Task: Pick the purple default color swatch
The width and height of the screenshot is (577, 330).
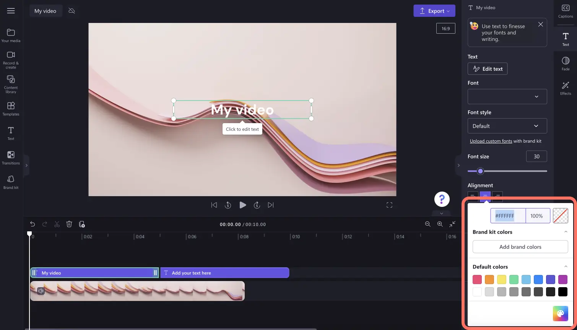Action: click(563, 280)
